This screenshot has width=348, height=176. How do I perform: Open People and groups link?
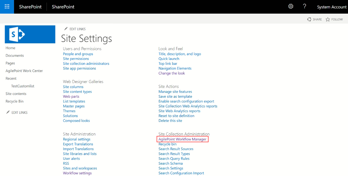coord(78,54)
